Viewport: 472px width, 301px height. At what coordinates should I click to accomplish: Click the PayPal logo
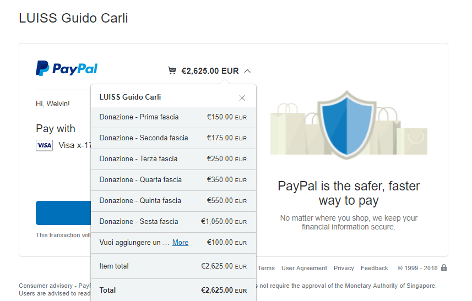[x=67, y=68]
